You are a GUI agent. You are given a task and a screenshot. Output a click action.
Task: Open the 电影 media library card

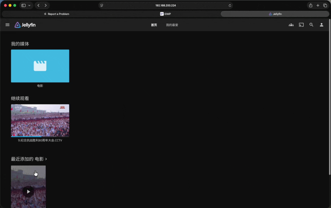40,66
